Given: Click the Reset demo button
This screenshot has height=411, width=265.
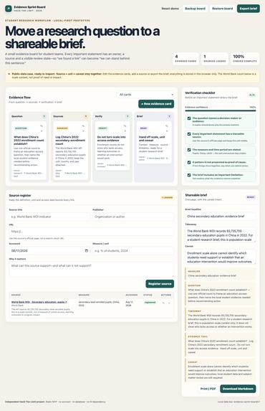Looking at the screenshot, I should point(170,9).
